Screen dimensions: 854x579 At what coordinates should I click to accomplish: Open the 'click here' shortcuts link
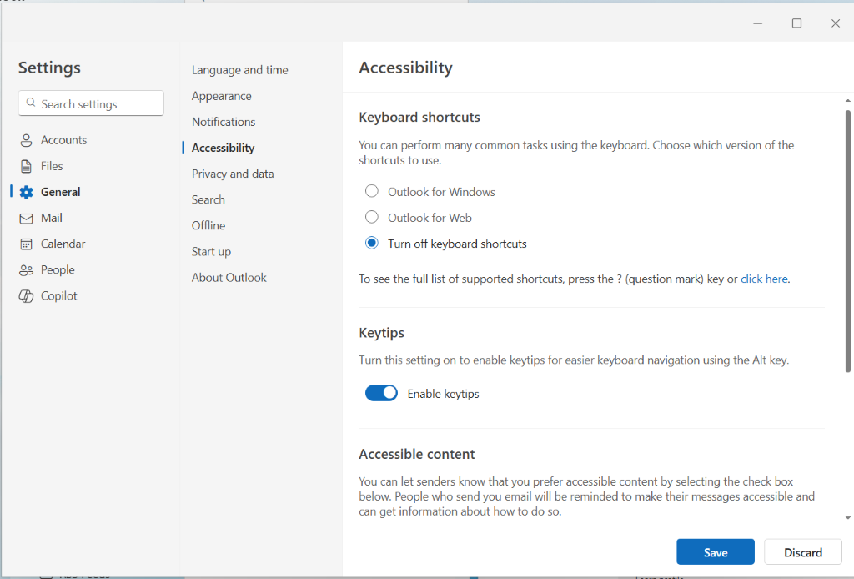pyautogui.click(x=764, y=279)
